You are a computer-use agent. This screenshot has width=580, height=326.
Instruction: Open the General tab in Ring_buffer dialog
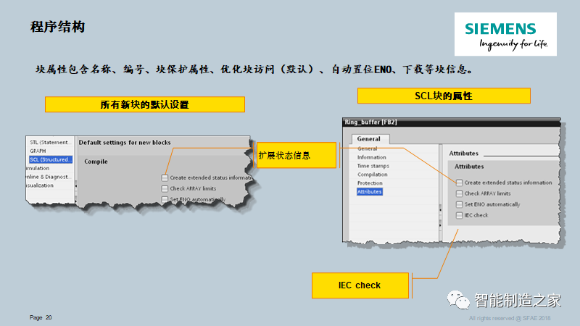tap(369, 139)
